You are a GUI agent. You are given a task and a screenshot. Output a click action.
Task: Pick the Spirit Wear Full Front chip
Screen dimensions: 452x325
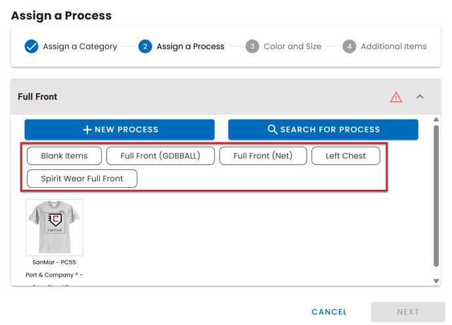(82, 179)
